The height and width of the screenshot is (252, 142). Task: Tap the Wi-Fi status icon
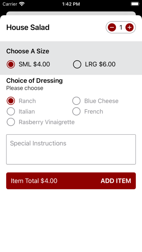tap(21, 4)
